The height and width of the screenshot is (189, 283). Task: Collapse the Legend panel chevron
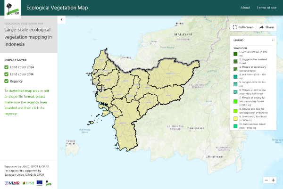click(x=273, y=40)
